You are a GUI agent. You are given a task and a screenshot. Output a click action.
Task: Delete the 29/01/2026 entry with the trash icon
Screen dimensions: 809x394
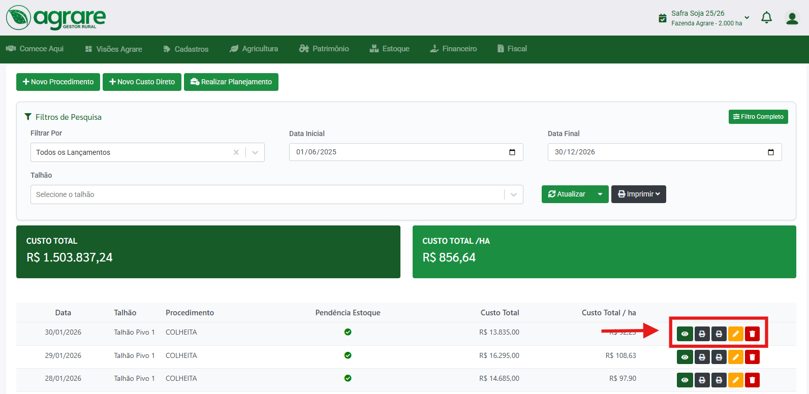(752, 357)
